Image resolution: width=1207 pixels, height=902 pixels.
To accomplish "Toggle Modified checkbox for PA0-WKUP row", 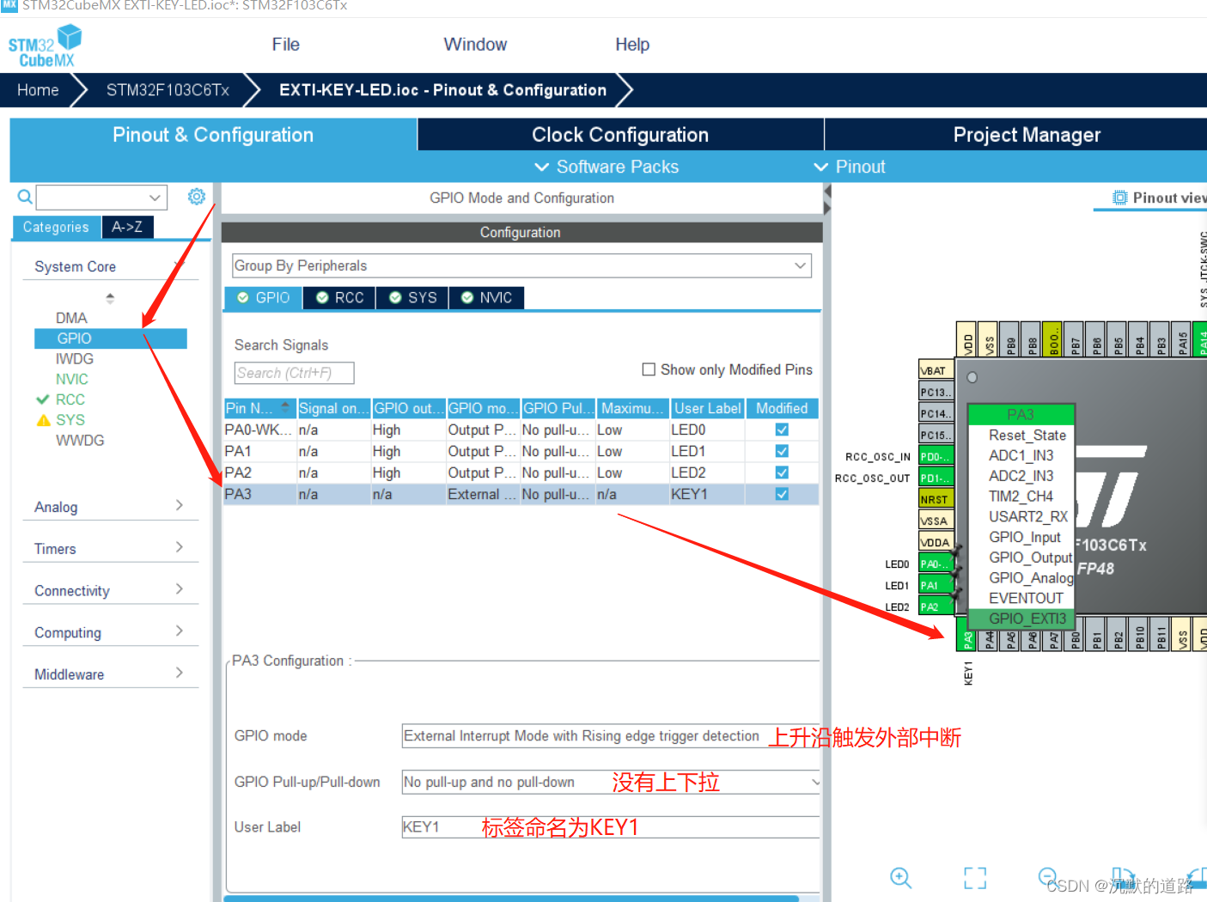I will coord(782,430).
